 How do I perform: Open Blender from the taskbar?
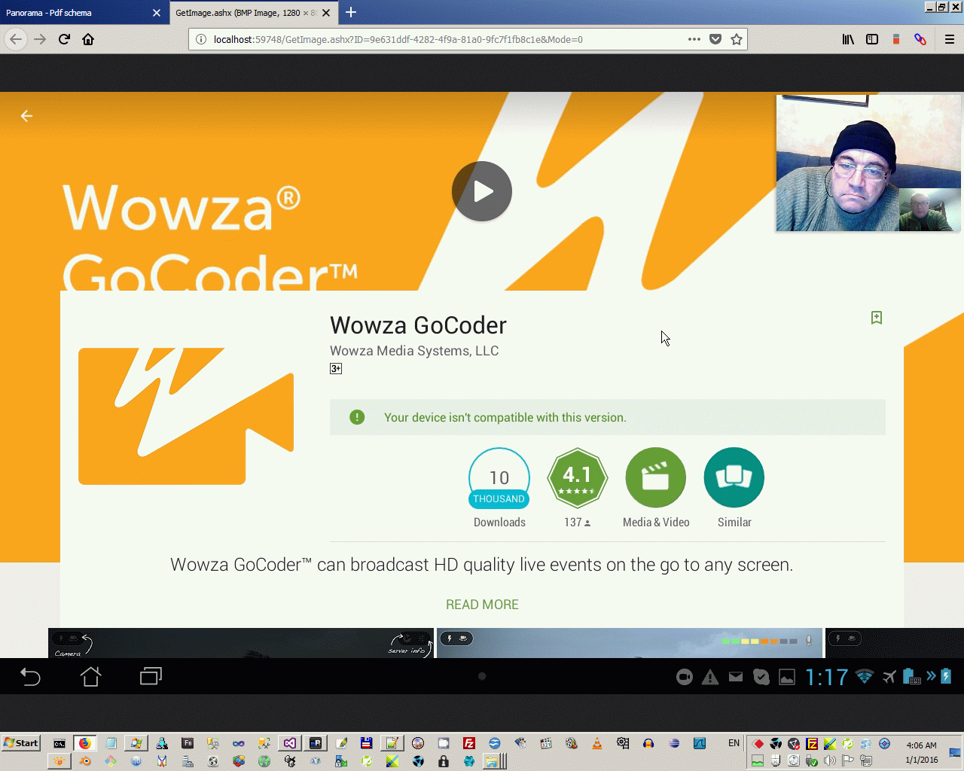85,761
